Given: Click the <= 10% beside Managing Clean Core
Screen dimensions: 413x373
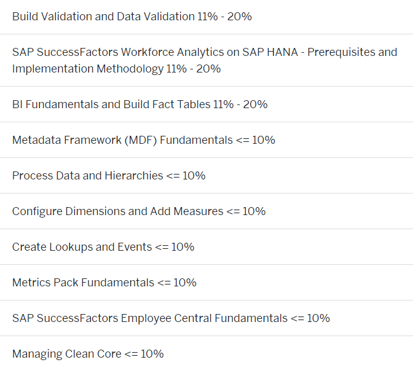Looking at the screenshot, I should tap(144, 354).
